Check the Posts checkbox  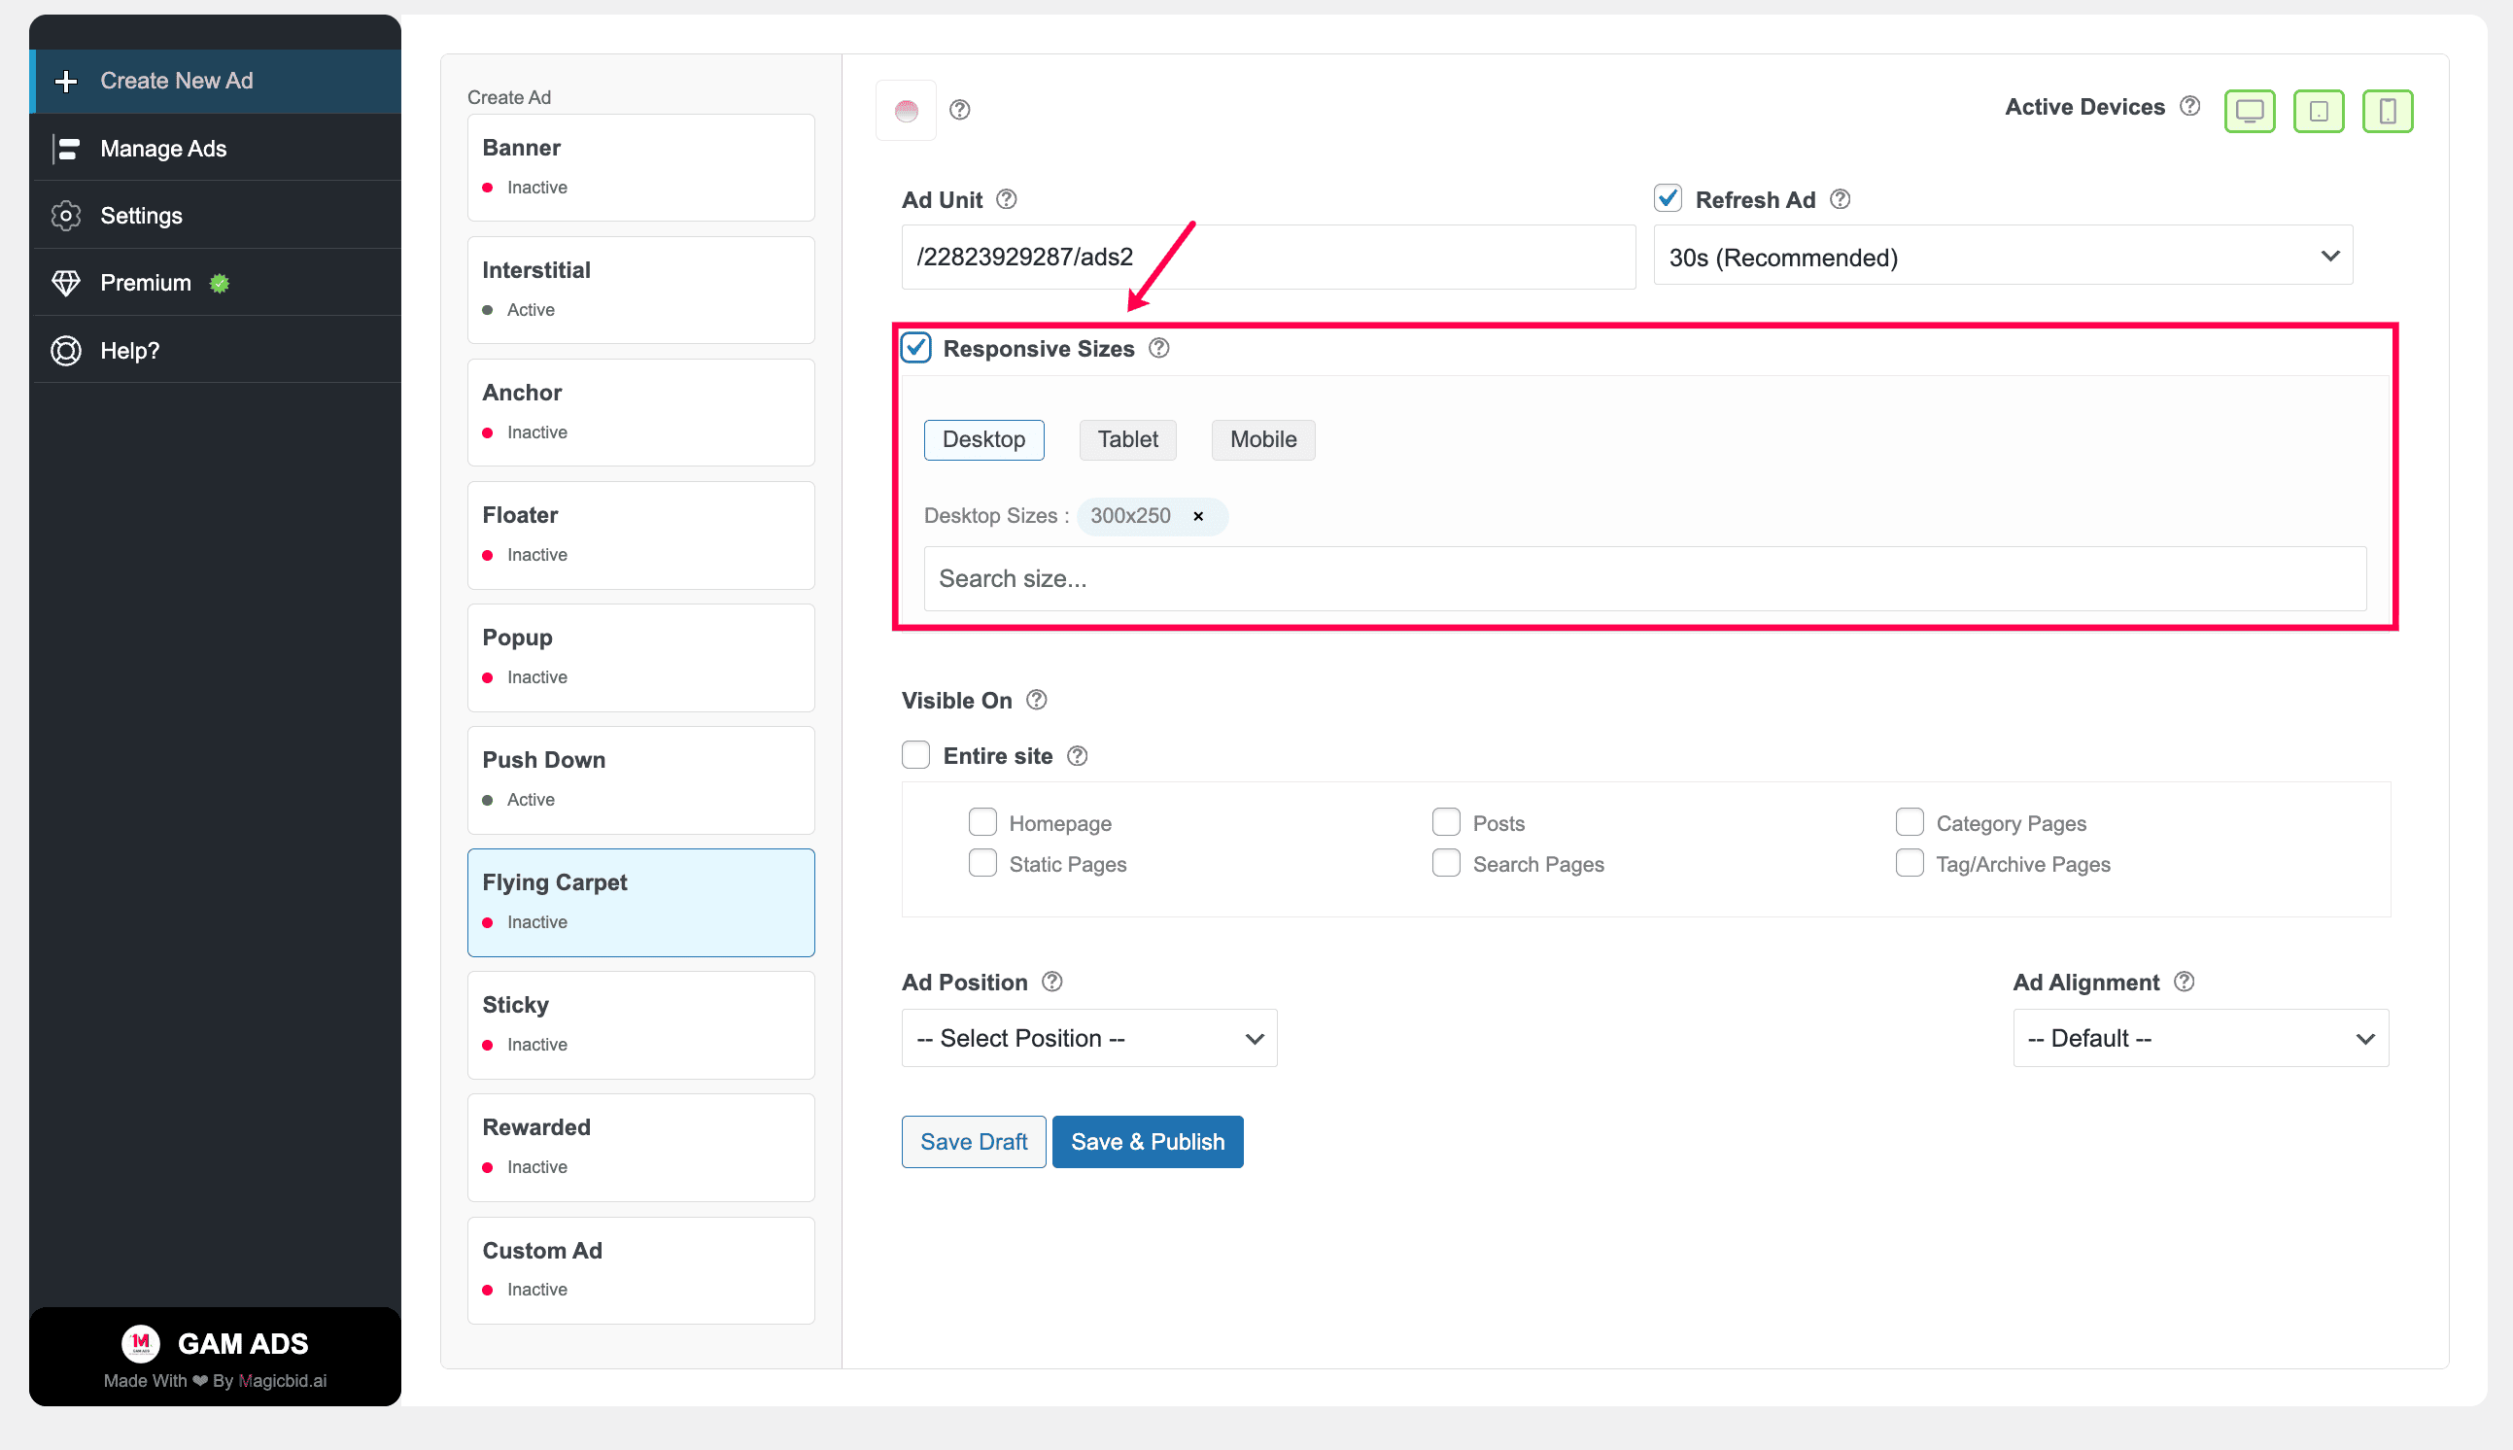[x=1446, y=821]
